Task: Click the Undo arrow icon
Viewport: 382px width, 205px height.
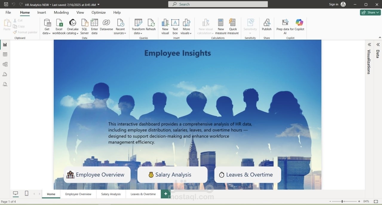Action: coord(13,4)
